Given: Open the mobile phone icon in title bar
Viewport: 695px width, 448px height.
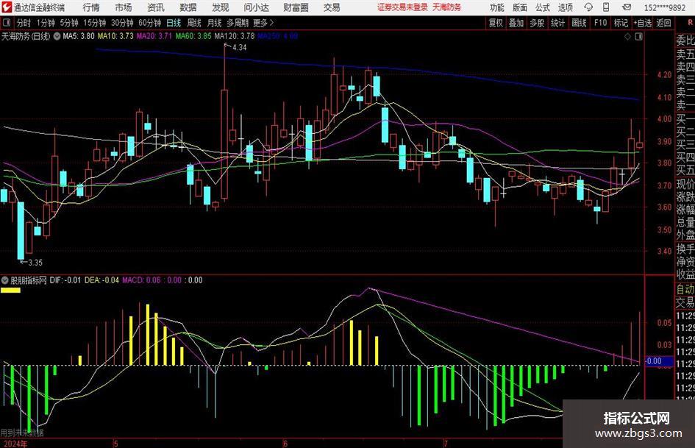Looking at the screenshot, I should click(606, 7).
